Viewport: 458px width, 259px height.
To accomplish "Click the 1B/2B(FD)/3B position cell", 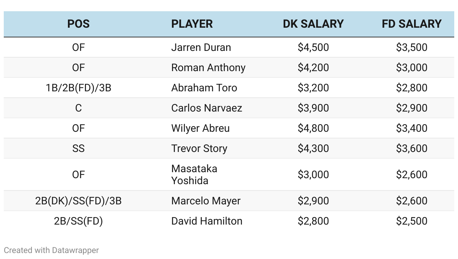I will coord(78,88).
